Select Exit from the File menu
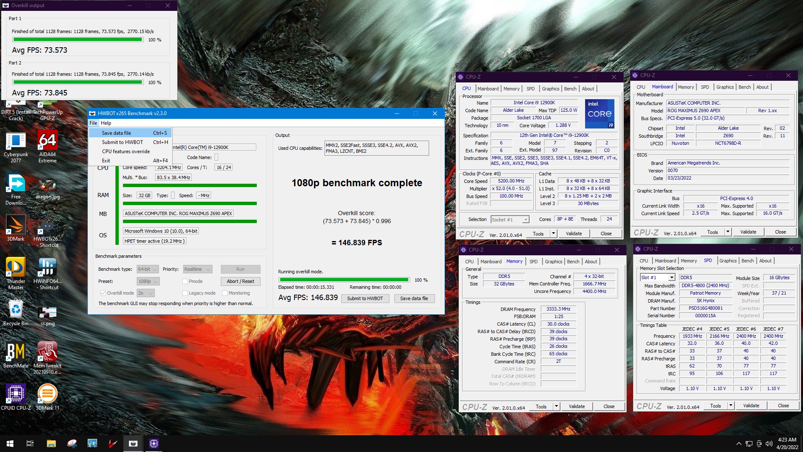The image size is (803, 452). [130, 161]
